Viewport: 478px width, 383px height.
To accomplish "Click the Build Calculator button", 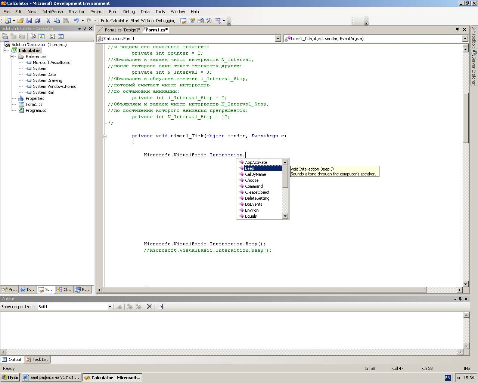I will pyautogui.click(x=114, y=21).
